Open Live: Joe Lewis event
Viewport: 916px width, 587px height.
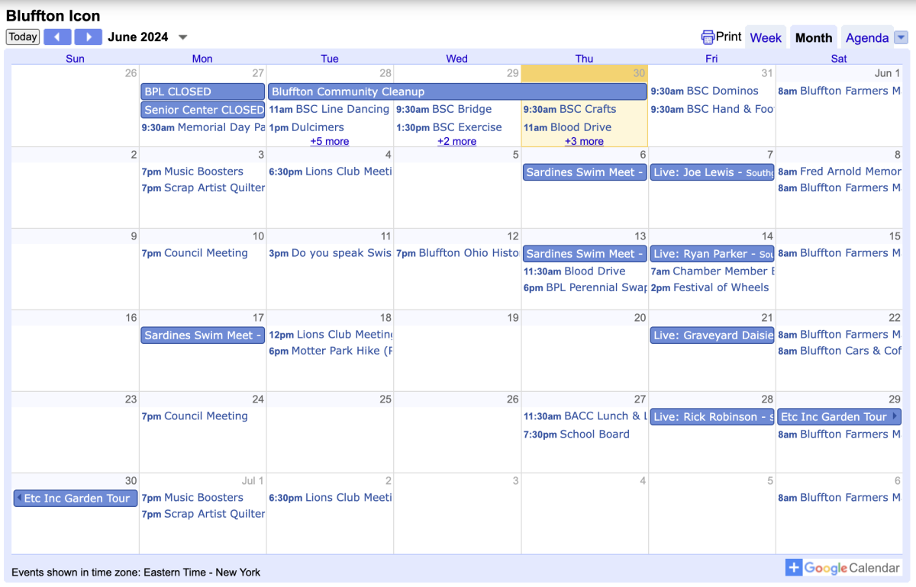coord(712,172)
